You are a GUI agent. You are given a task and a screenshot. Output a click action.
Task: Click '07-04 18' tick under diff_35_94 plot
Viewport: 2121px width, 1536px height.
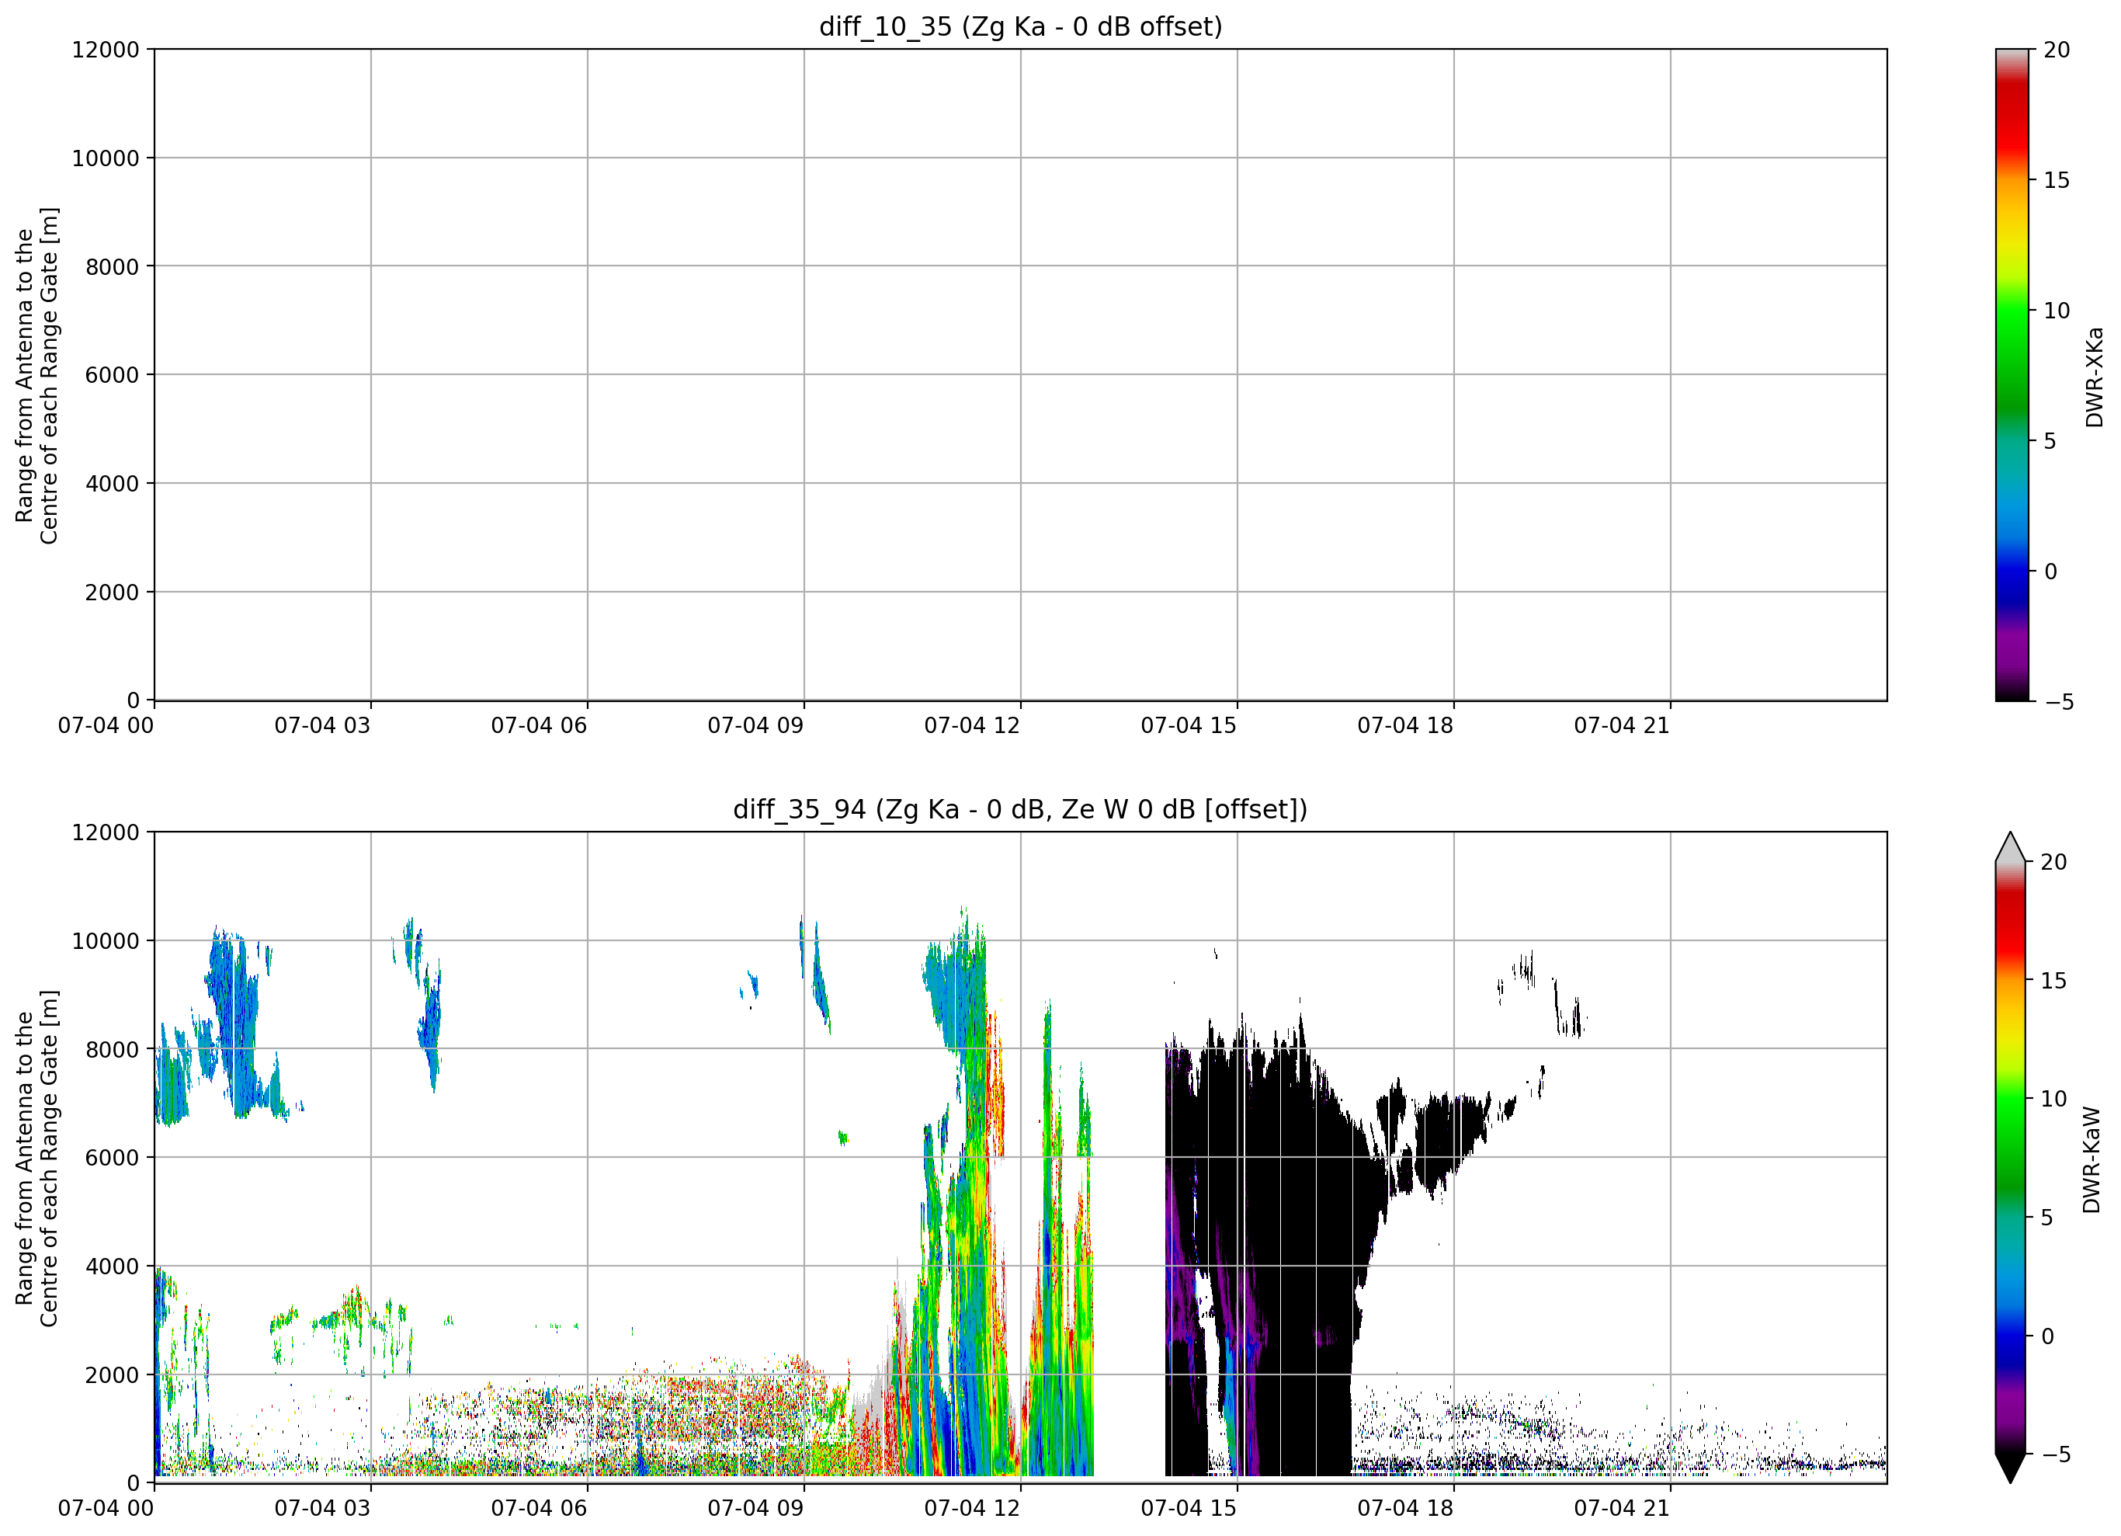[1405, 1509]
